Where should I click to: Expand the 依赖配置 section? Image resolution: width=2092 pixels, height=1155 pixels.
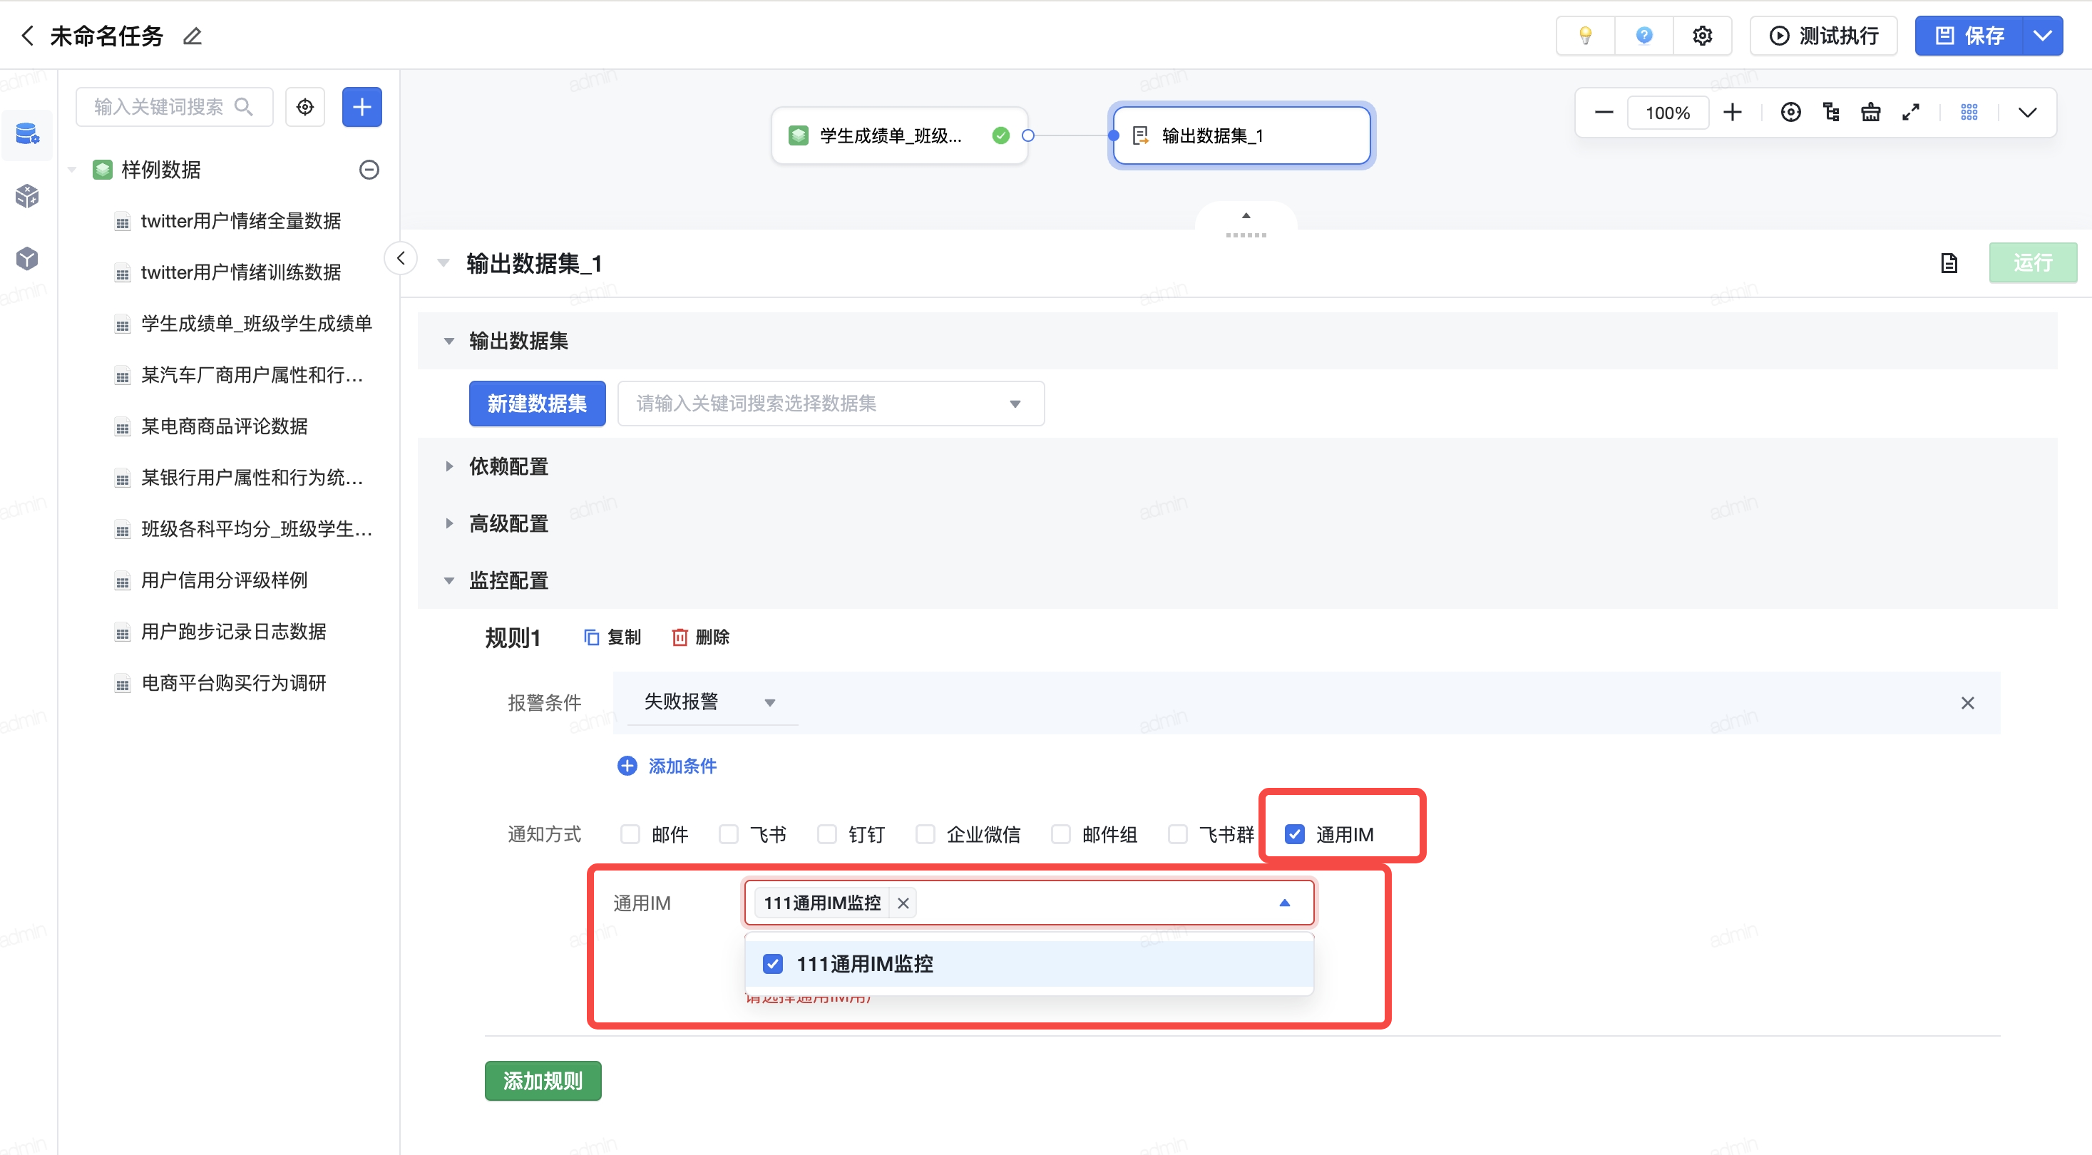click(508, 466)
